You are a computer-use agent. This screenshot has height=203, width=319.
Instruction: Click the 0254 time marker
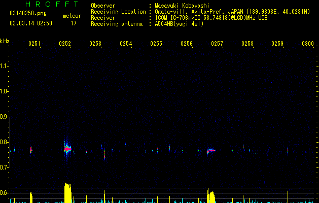point(126,44)
